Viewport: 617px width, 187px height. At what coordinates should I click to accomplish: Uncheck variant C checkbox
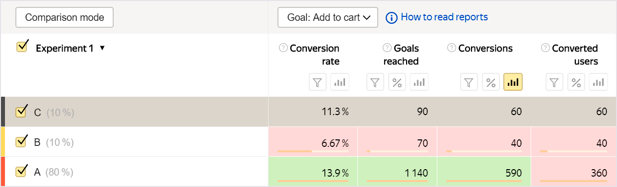click(x=21, y=111)
